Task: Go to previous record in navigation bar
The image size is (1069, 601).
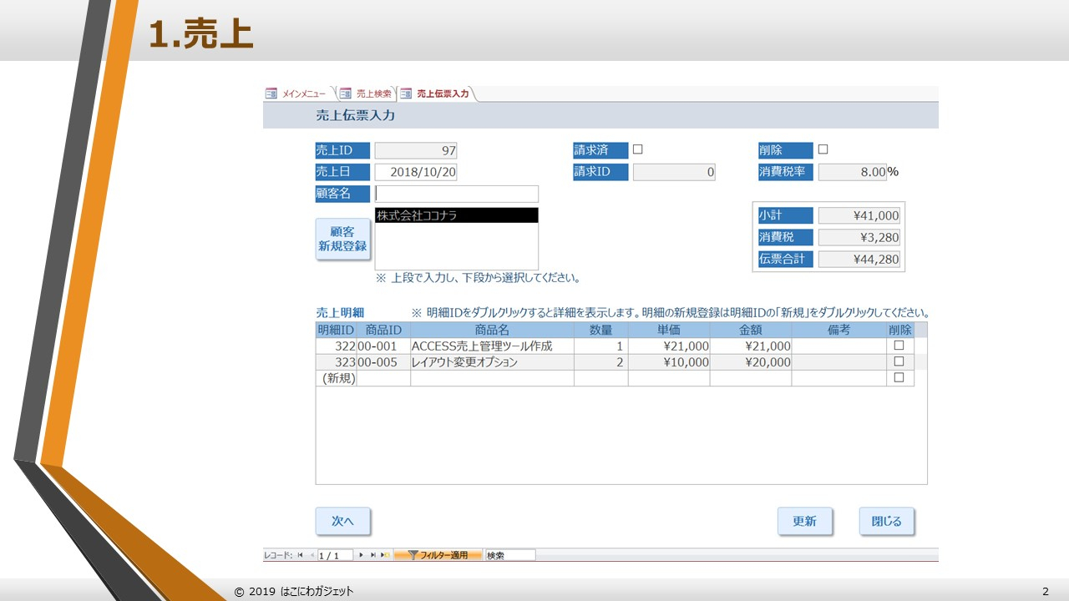Action: coord(312,555)
